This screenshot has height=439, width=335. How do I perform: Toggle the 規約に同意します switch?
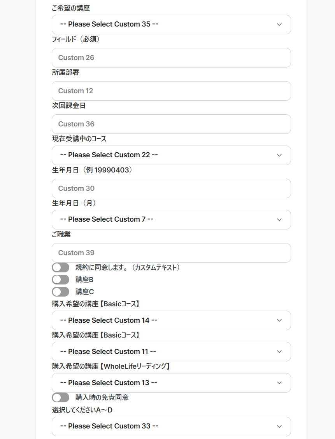coord(61,267)
